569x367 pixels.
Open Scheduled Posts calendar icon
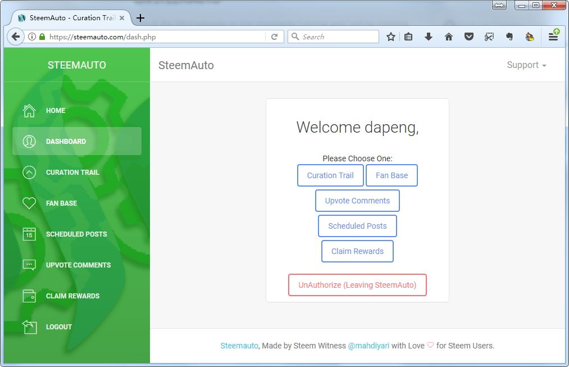[x=29, y=234]
